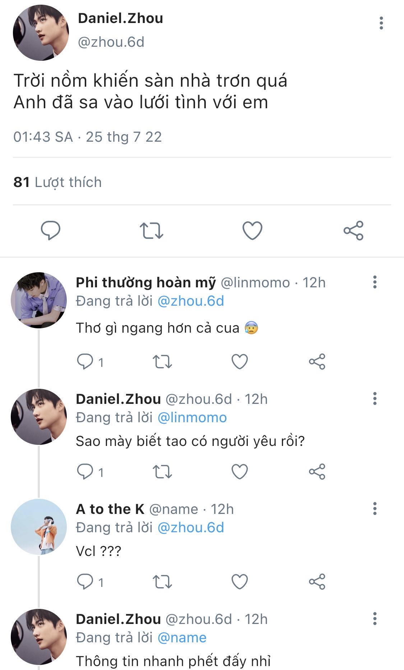Open more options for the main tweet
Screen dimensions: 404x670
pos(381,23)
